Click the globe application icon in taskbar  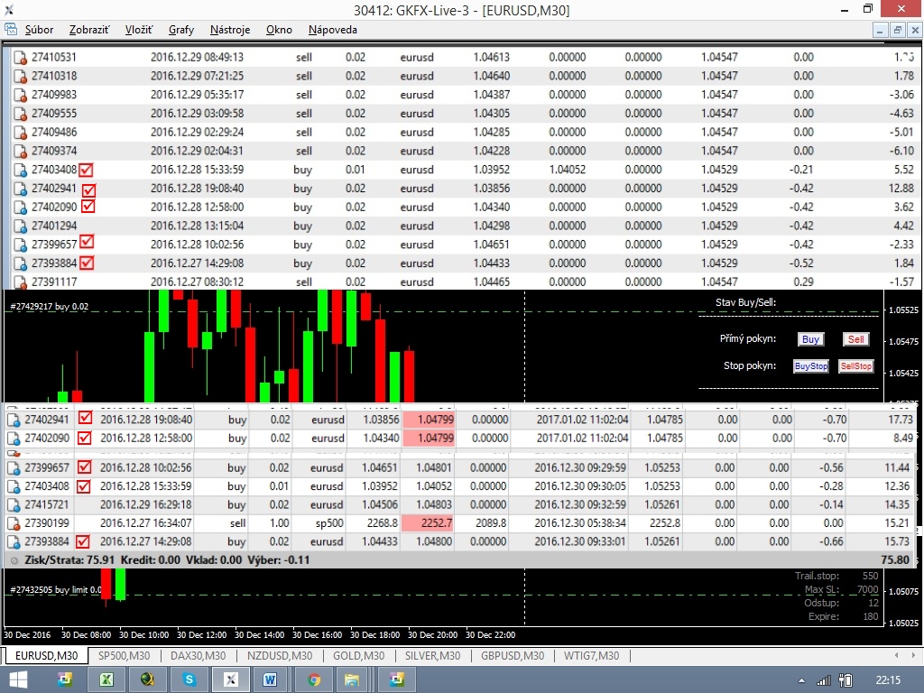click(x=147, y=679)
